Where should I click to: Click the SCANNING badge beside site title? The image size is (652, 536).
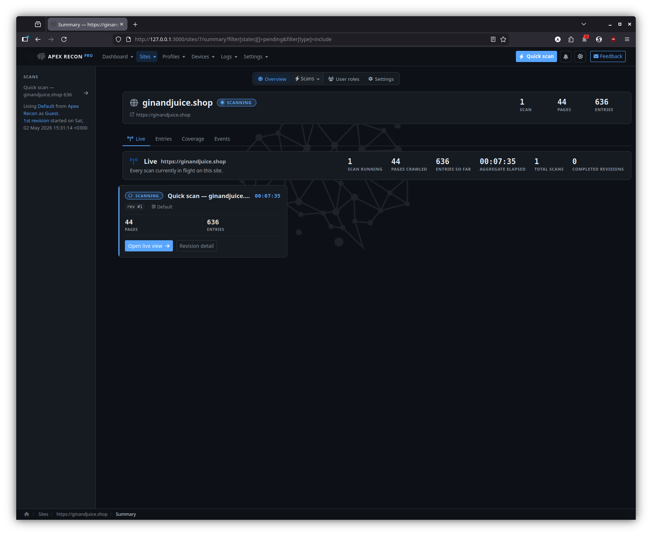tap(236, 103)
